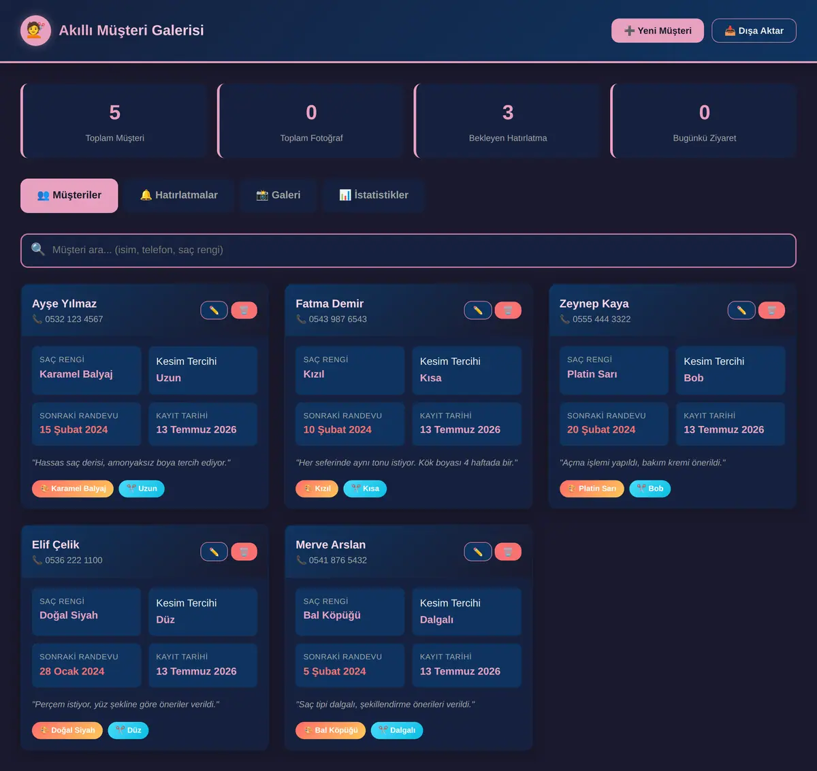Click the Bal Köpüğü color tag
The height and width of the screenshot is (771, 817).
330,730
